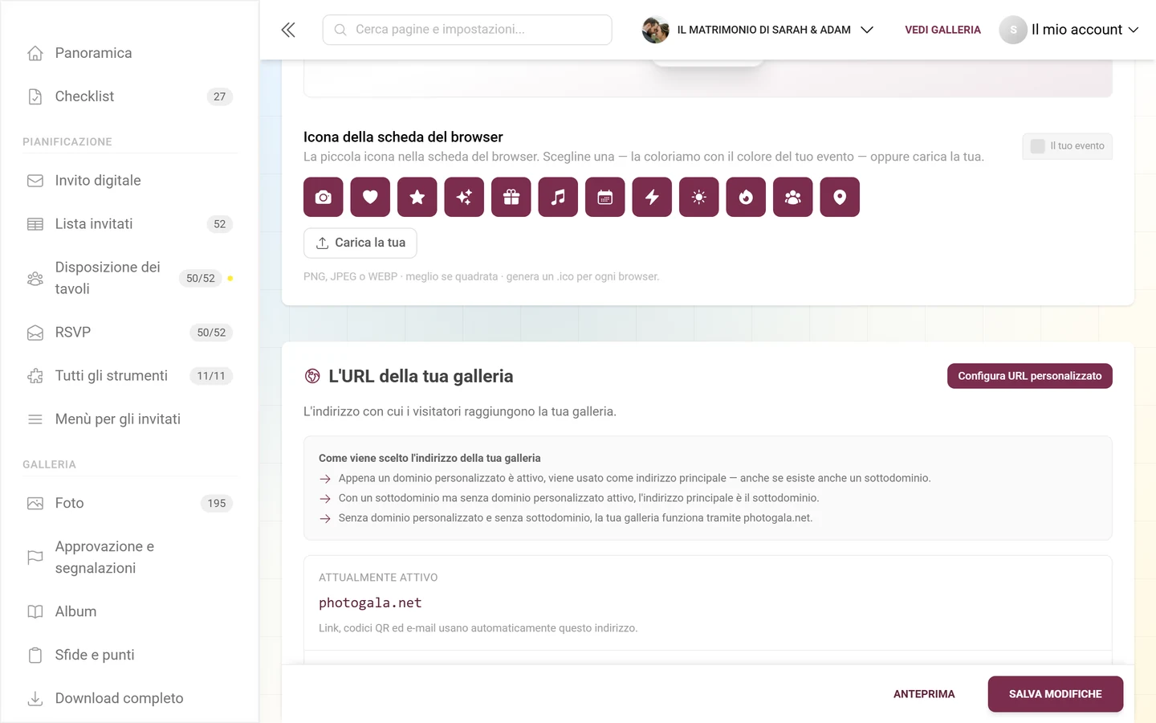Click Configura URL personalizzato

click(x=1030, y=376)
